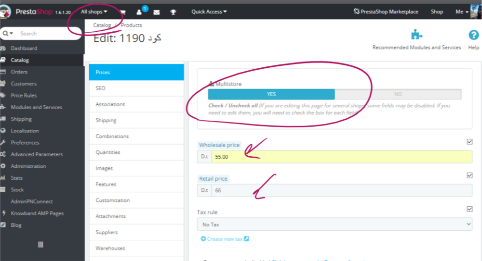Switch Multistore toggle to YES
482x261 pixels.
271,94
